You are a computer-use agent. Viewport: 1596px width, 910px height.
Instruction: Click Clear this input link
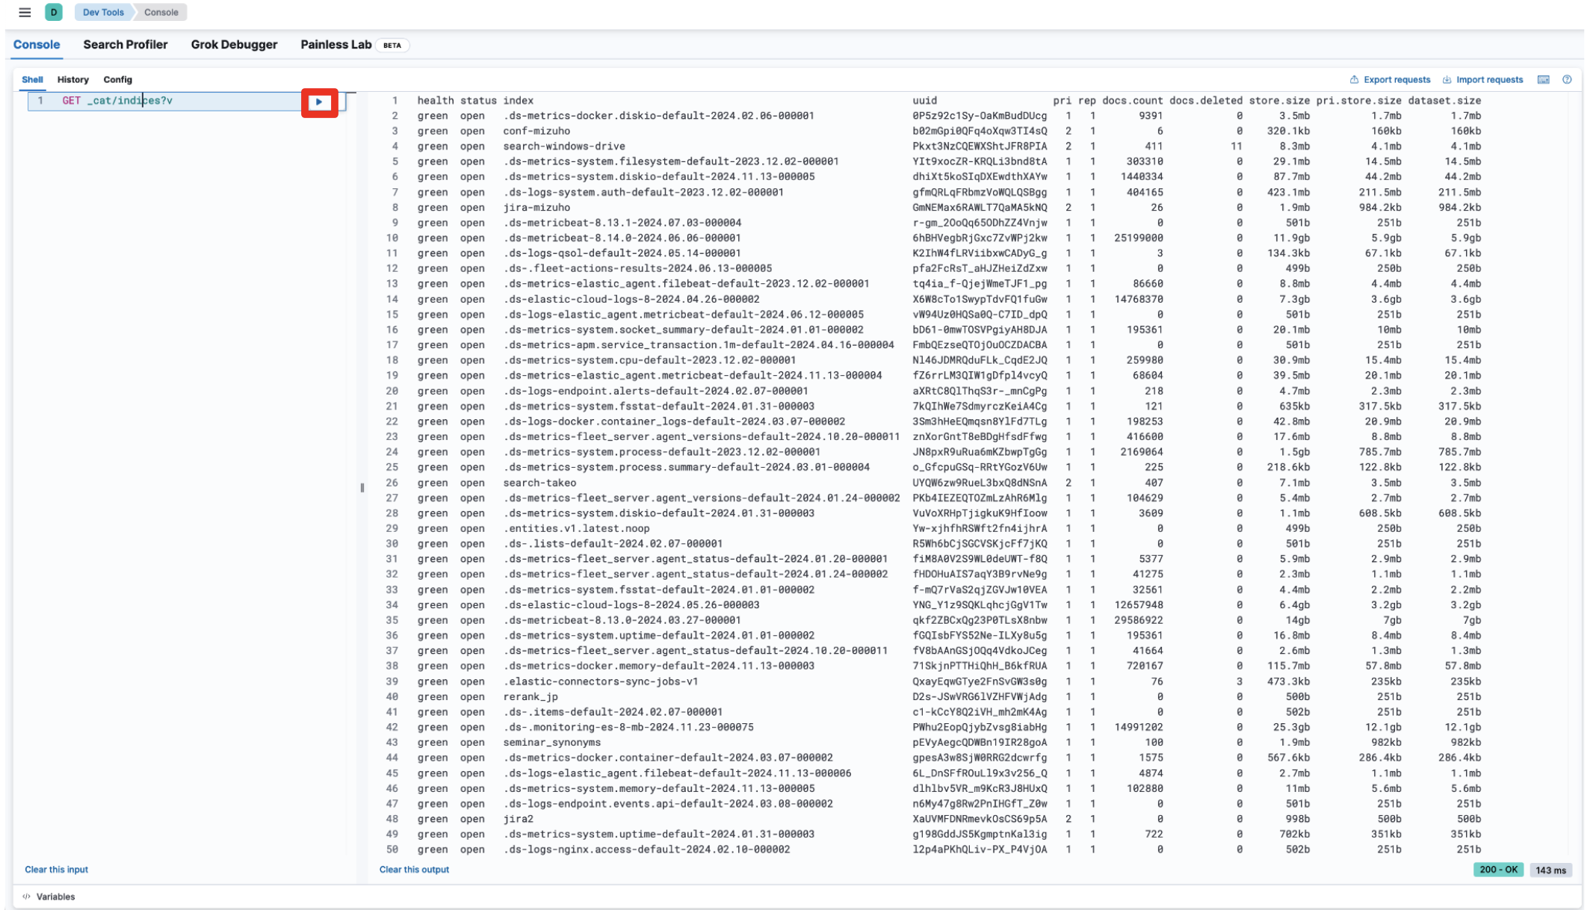coord(56,870)
